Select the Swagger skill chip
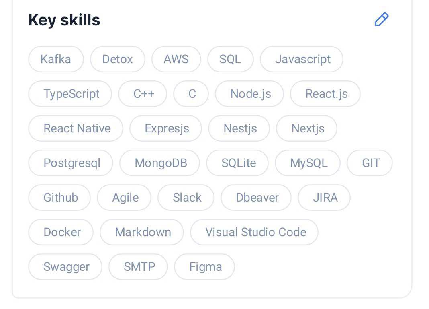The width and height of the screenshot is (429, 309). [x=65, y=266]
